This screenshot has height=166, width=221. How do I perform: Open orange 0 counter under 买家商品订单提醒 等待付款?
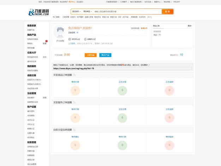click(x=75, y=90)
